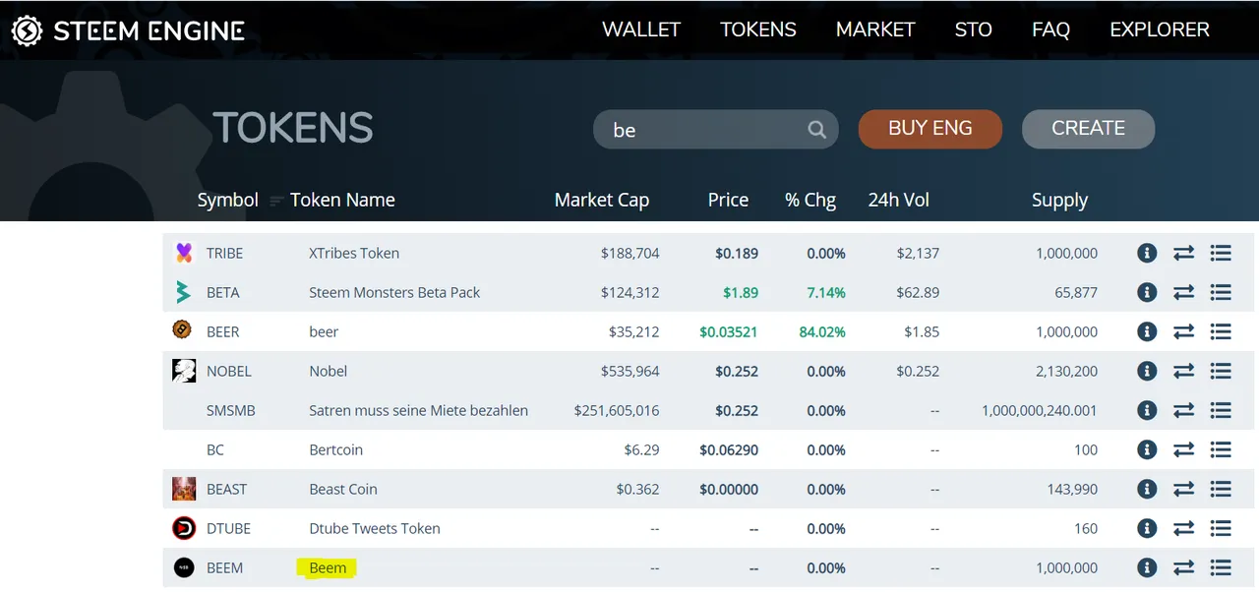The image size is (1259, 592).
Task: Show info for DTUBE token
Action: [x=1146, y=528]
